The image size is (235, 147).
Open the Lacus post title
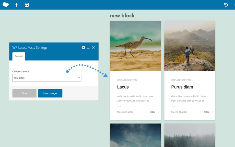[x=123, y=87]
